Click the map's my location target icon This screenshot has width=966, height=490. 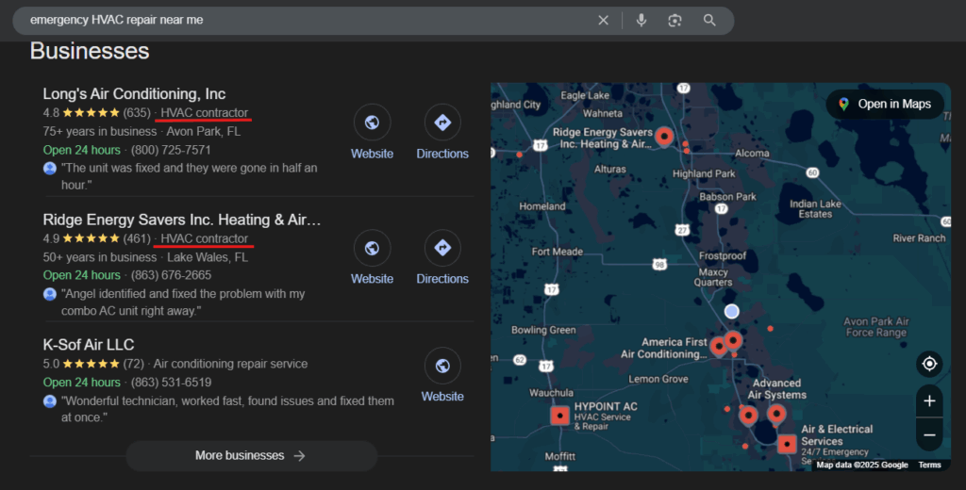tap(929, 364)
